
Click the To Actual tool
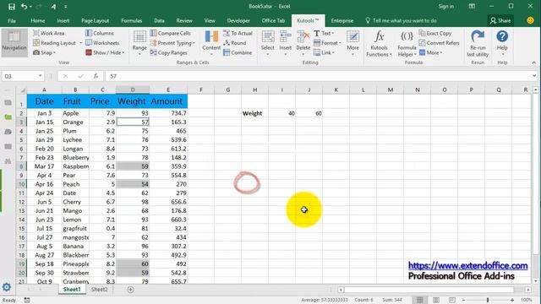[x=238, y=33]
